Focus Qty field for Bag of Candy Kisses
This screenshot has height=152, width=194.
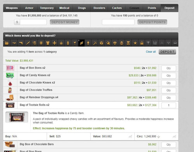[x=169, y=76]
